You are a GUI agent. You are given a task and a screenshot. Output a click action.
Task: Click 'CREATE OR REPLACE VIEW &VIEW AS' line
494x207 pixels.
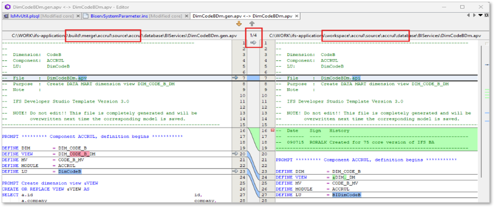(46, 189)
